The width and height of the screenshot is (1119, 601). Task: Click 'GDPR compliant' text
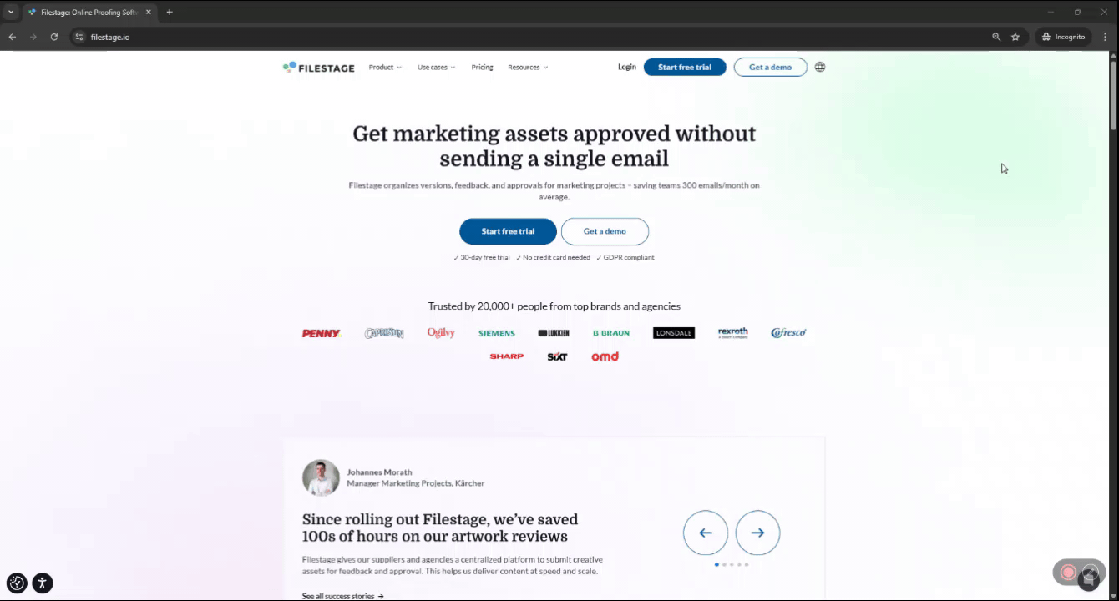(x=629, y=258)
